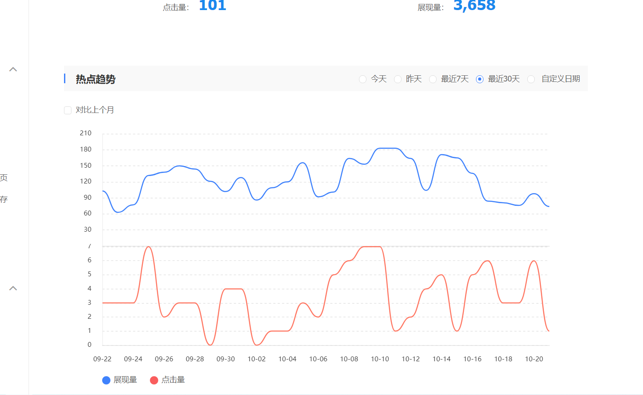Image resolution: width=643 pixels, height=395 pixels.
Task: Click the 210 y-axis label
Action: (x=85, y=133)
